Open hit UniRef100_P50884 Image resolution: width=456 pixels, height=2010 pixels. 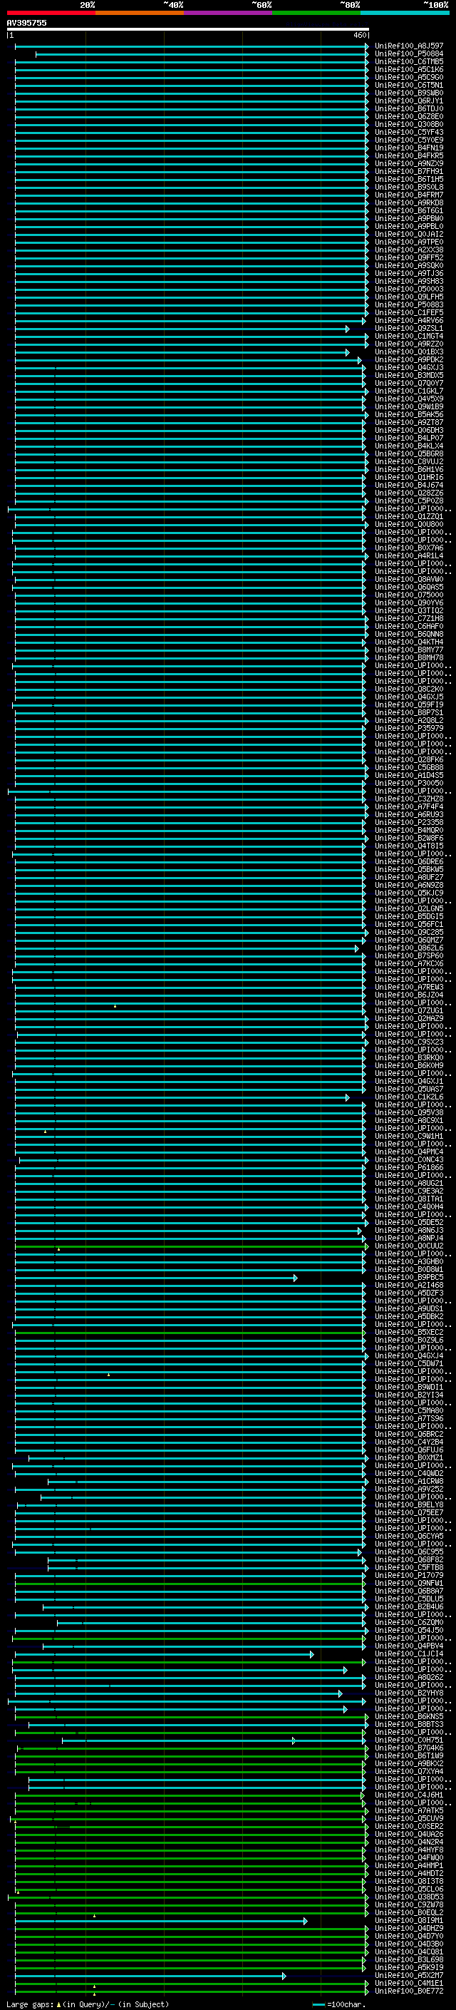409,54
